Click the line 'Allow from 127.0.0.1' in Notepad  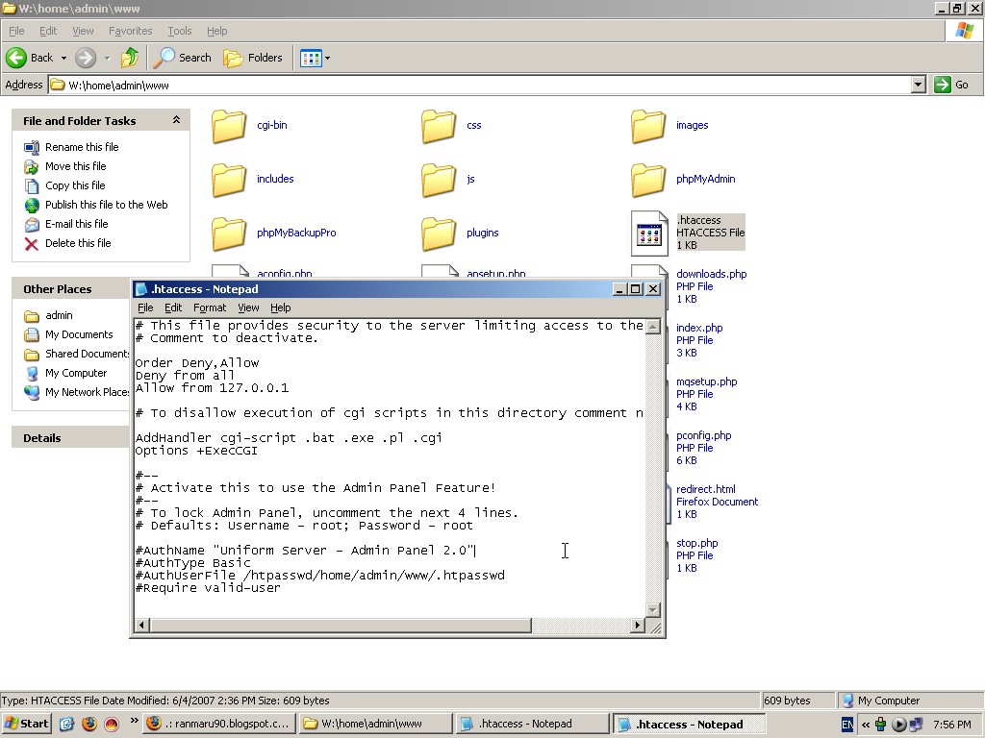(212, 388)
